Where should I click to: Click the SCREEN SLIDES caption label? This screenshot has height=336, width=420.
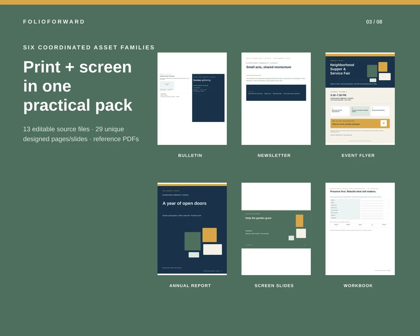[x=274, y=286]
